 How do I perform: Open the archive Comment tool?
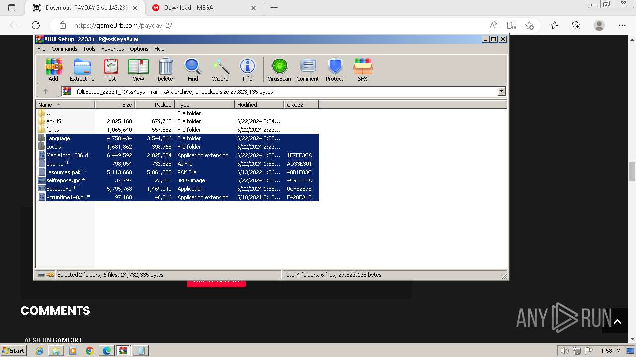coord(308,69)
